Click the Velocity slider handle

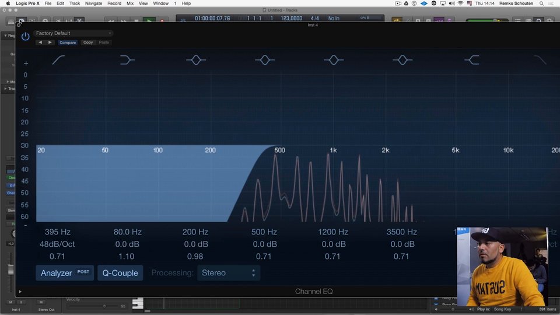click(x=104, y=306)
